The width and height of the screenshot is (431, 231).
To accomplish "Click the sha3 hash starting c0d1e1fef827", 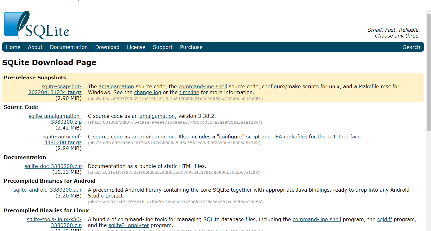I will pos(174,172).
